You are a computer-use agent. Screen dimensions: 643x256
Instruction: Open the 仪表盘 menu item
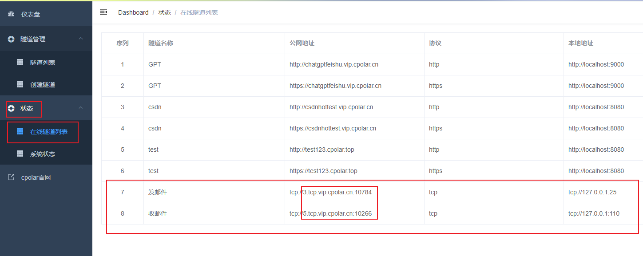tap(46, 14)
